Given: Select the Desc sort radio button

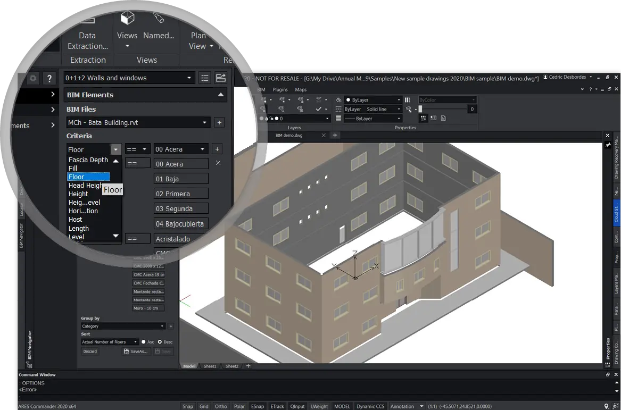Looking at the screenshot, I should pos(160,342).
